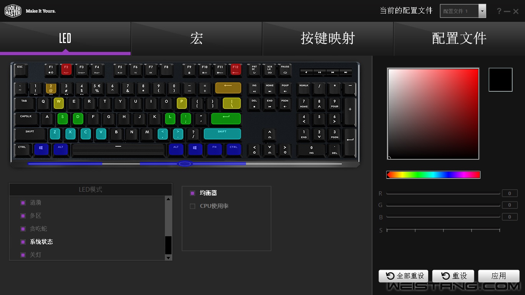Select the orange Backspace key
This screenshot has height=295, width=525.
click(x=228, y=88)
